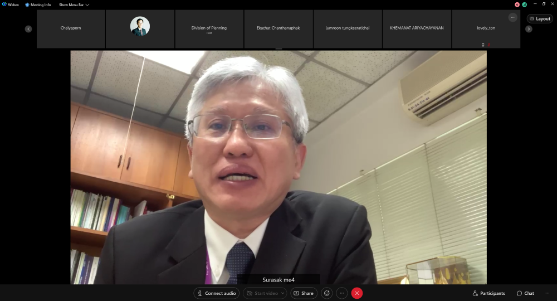
Task: Select the Division of Planning host tile
Action: (209, 29)
